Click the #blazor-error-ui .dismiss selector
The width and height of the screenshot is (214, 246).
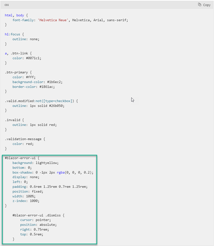click(x=36, y=215)
